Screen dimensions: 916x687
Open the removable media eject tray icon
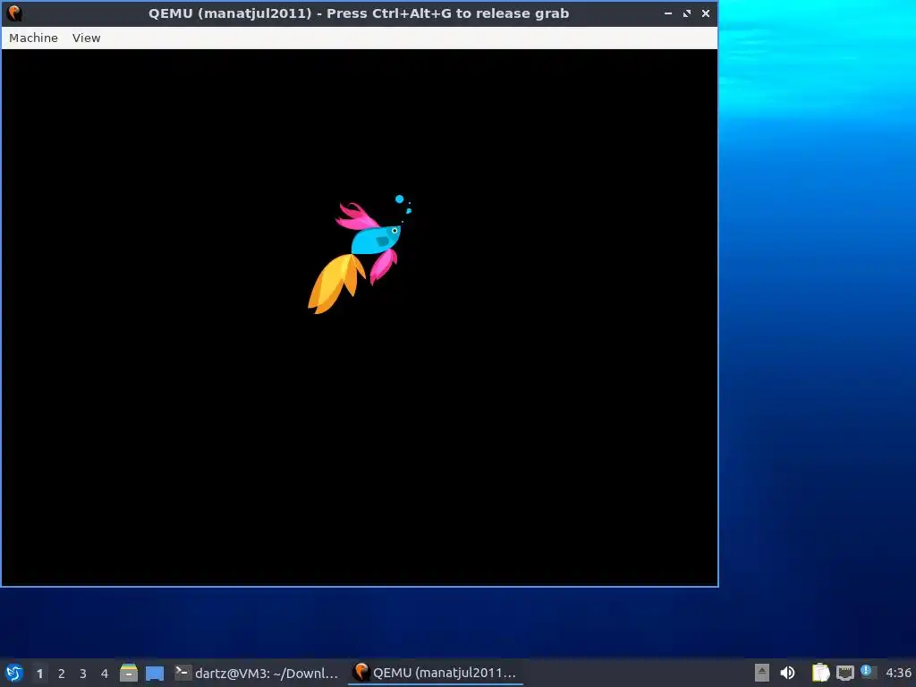pos(762,673)
